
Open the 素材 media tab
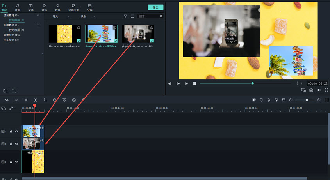tap(4, 7)
